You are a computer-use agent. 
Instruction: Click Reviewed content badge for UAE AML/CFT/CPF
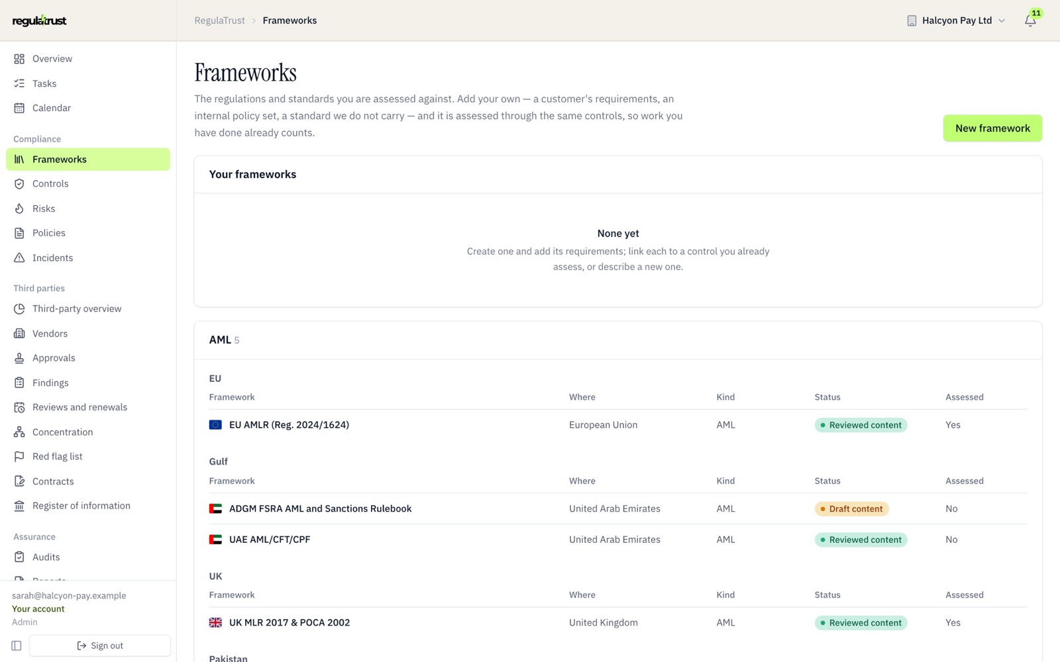[x=861, y=540]
